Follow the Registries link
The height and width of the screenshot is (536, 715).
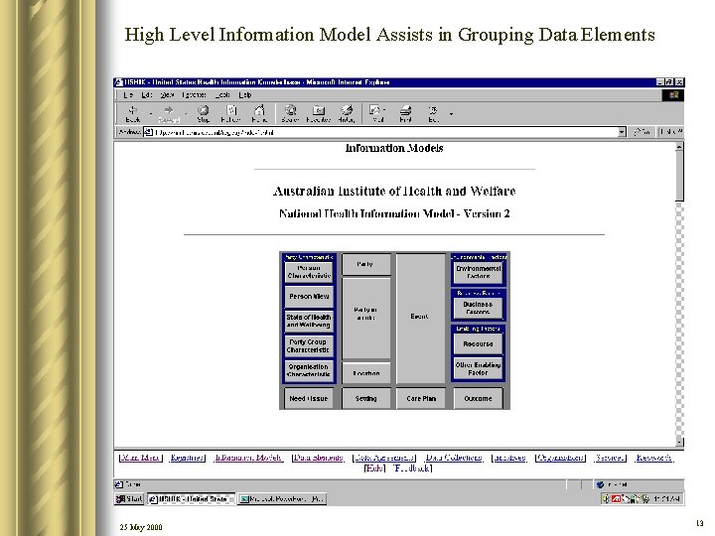pos(187,458)
